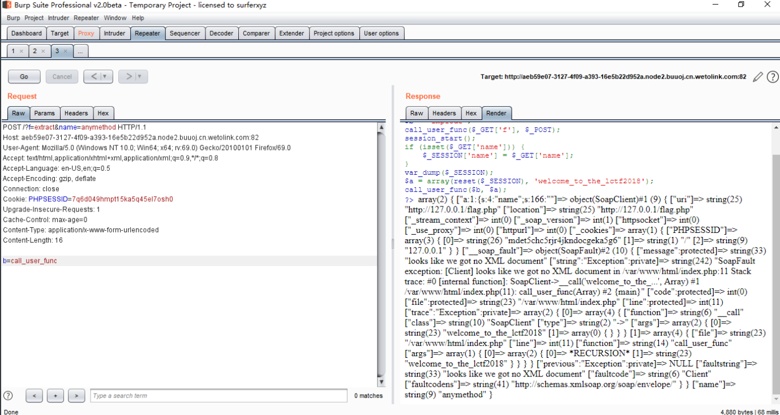Image resolution: width=780 pixels, height=415 pixels.
Task: Click the plus search options button
Action: point(55,396)
